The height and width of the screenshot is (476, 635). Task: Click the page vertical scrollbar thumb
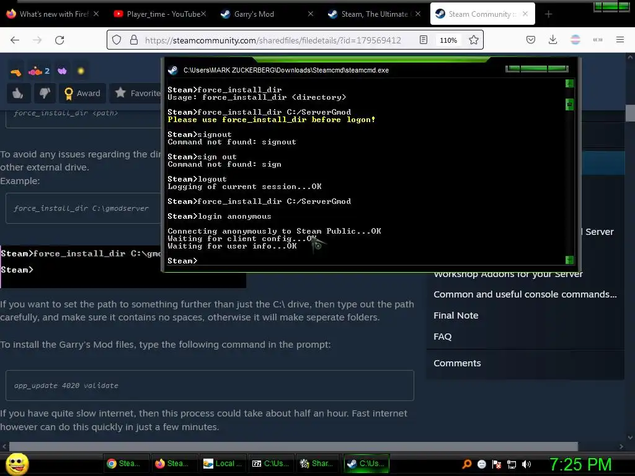click(630, 113)
